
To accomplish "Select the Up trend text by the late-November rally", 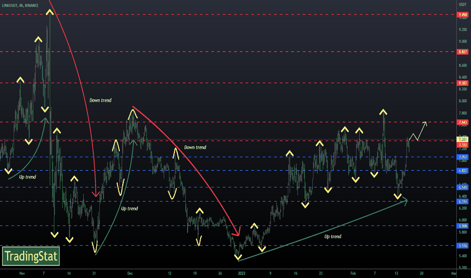I will [x=129, y=209].
